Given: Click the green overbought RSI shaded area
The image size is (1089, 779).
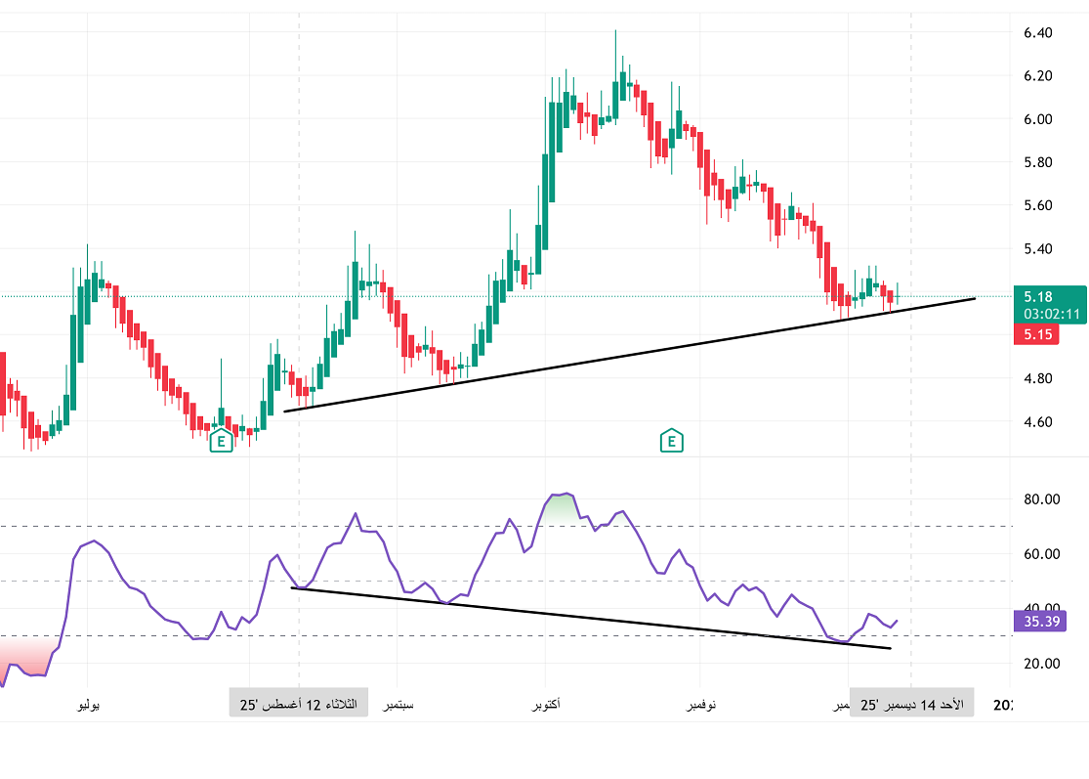Looking at the screenshot, I should click(x=560, y=506).
